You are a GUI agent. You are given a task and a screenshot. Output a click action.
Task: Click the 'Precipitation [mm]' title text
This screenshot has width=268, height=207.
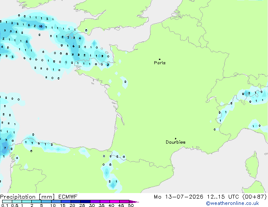(x=27, y=197)
